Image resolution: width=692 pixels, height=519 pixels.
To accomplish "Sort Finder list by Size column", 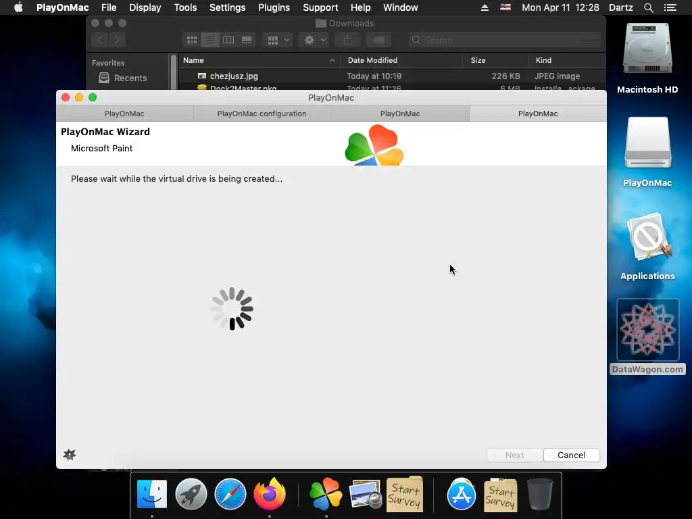I will coord(495,60).
